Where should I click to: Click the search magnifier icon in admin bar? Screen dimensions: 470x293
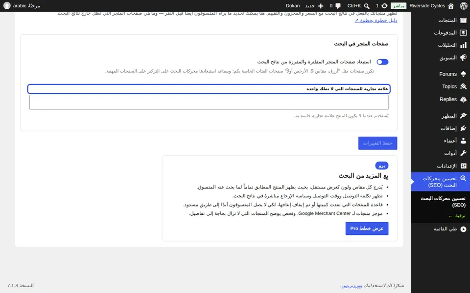pos(367,6)
